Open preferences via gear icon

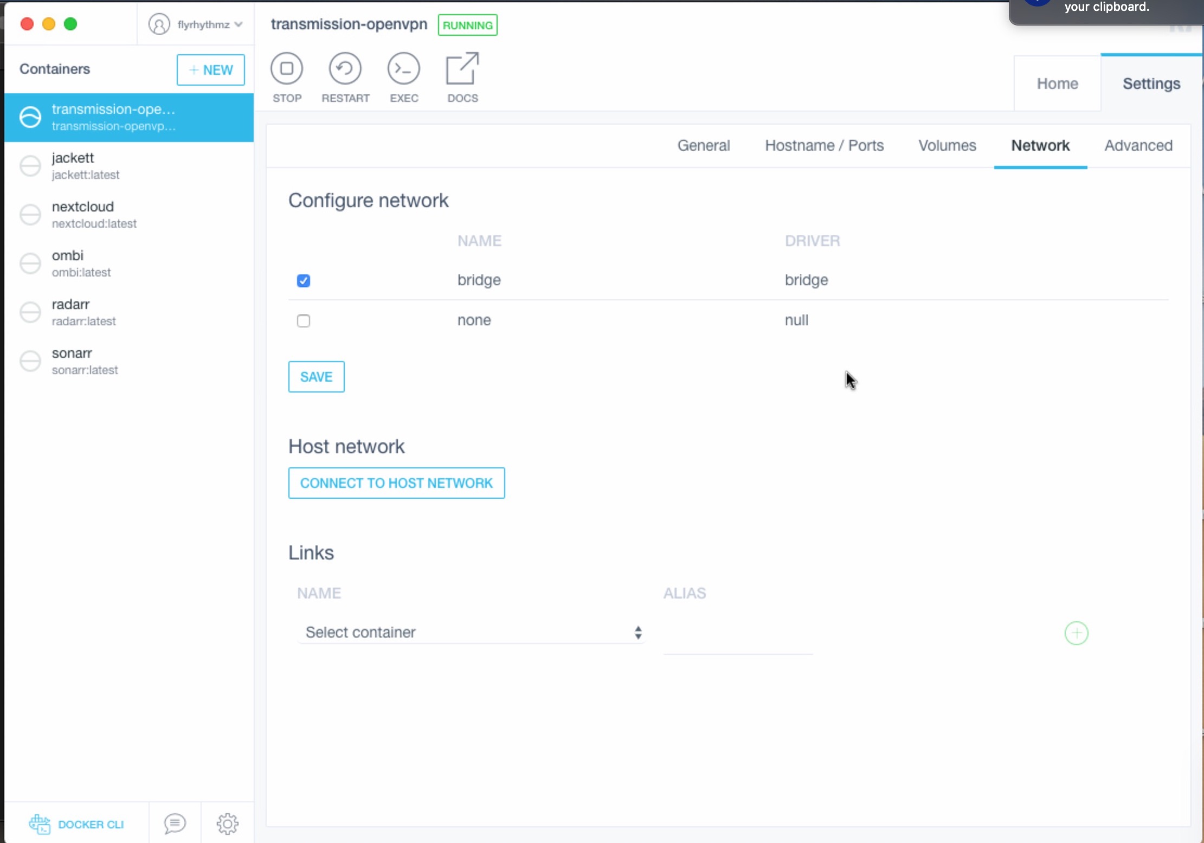pyautogui.click(x=227, y=824)
